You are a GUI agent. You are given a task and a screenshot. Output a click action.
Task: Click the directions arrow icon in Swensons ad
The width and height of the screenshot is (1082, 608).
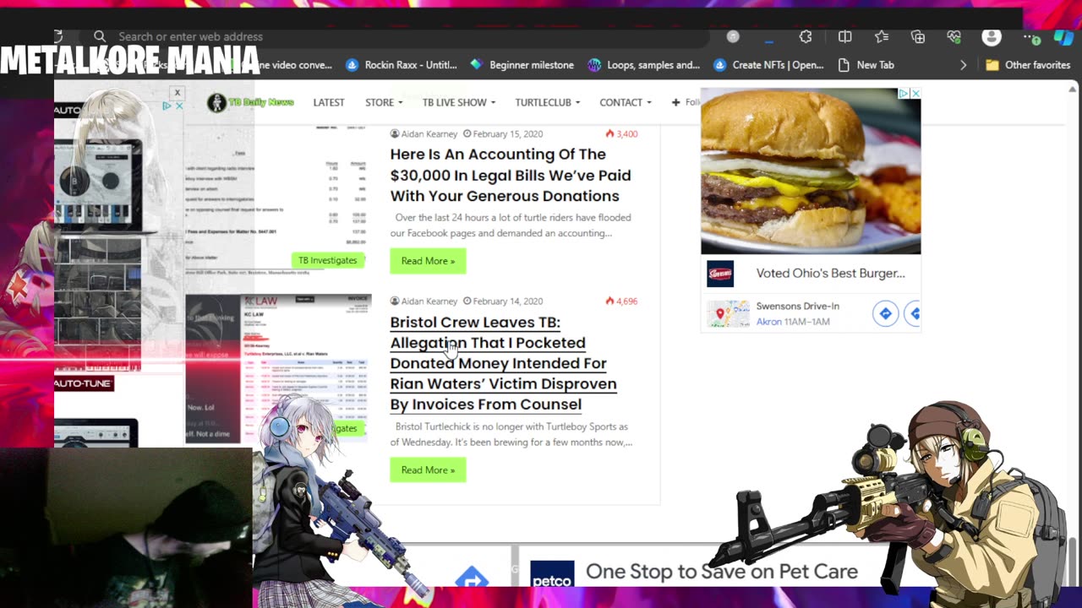(885, 314)
